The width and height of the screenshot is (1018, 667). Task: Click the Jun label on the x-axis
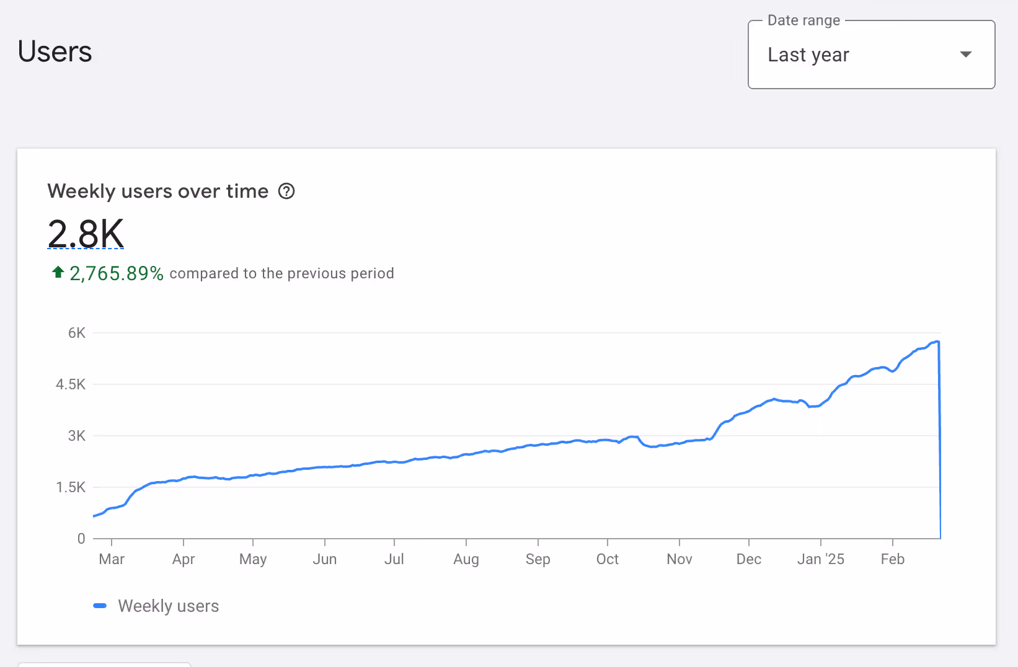click(x=325, y=559)
